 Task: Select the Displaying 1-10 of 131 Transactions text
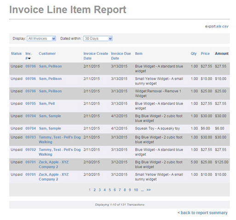tap(120, 204)
